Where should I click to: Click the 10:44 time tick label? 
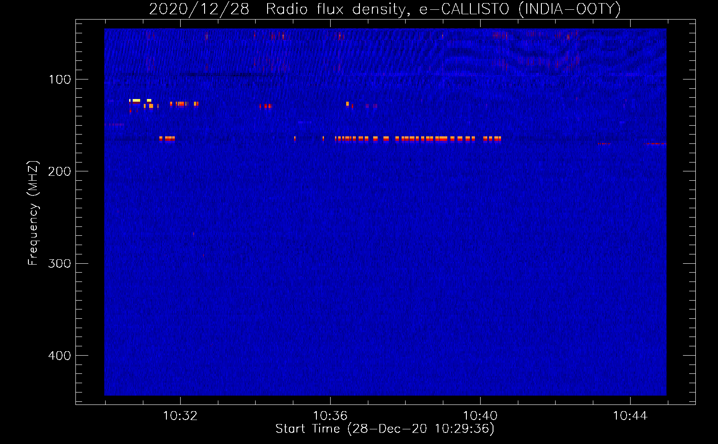[630, 416]
